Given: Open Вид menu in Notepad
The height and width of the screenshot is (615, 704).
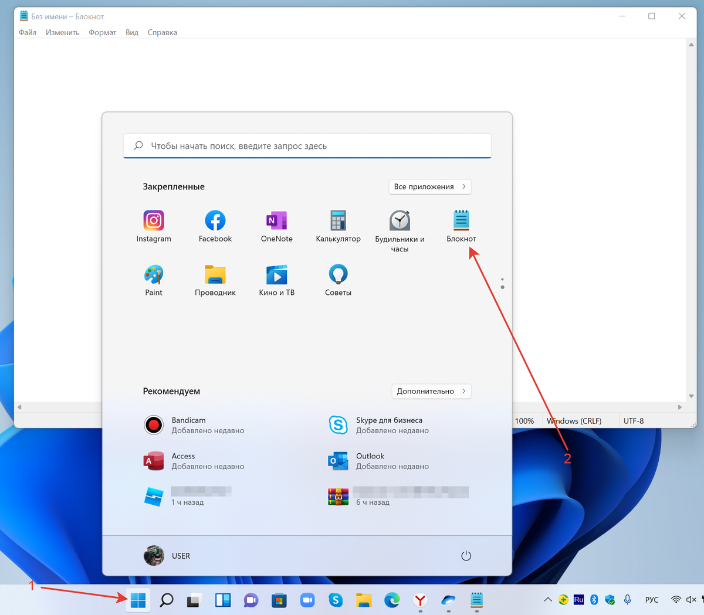Looking at the screenshot, I should (132, 32).
